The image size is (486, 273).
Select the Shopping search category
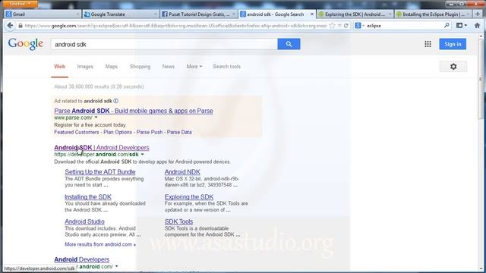pyautogui.click(x=140, y=67)
